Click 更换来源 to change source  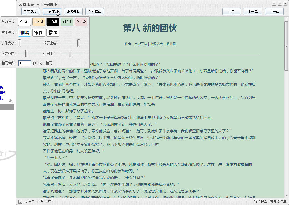pos(73,11)
